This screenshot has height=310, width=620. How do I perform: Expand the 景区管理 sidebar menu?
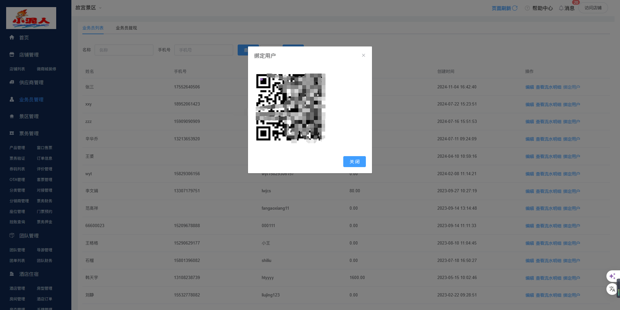[x=29, y=116]
